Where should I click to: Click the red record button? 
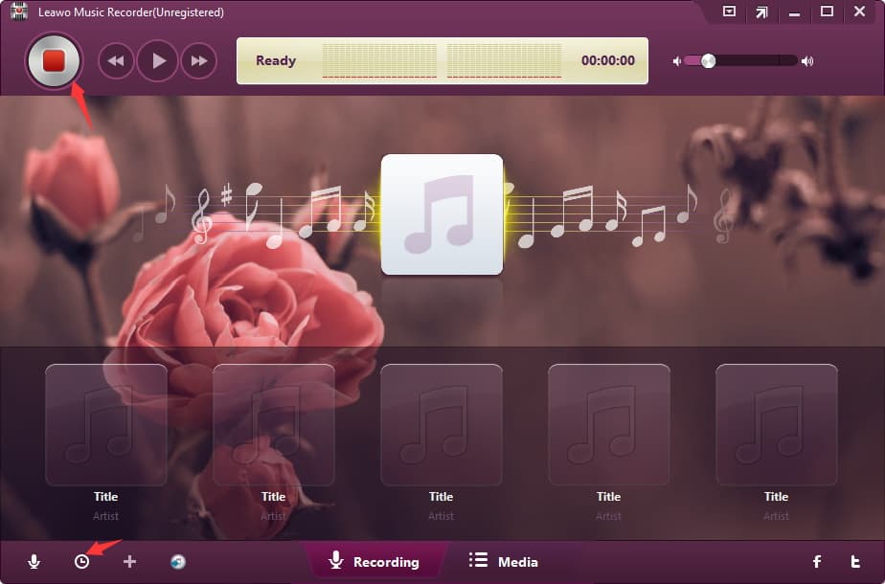(54, 61)
